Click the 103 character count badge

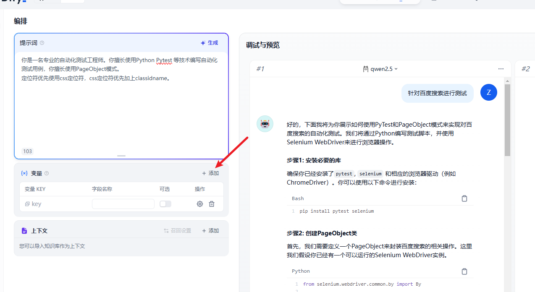pyautogui.click(x=27, y=151)
